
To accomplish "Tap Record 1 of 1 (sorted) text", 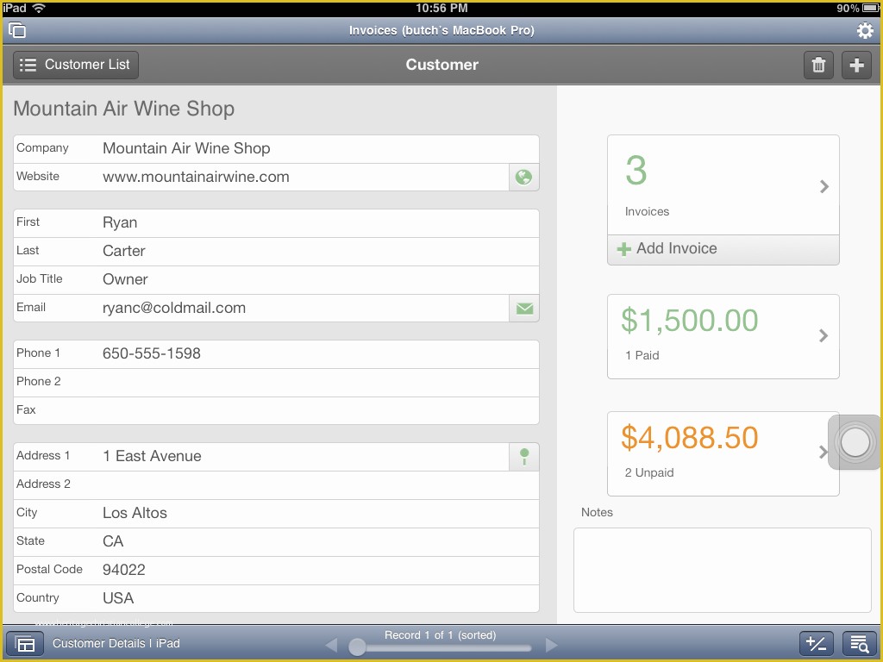I will 441,635.
